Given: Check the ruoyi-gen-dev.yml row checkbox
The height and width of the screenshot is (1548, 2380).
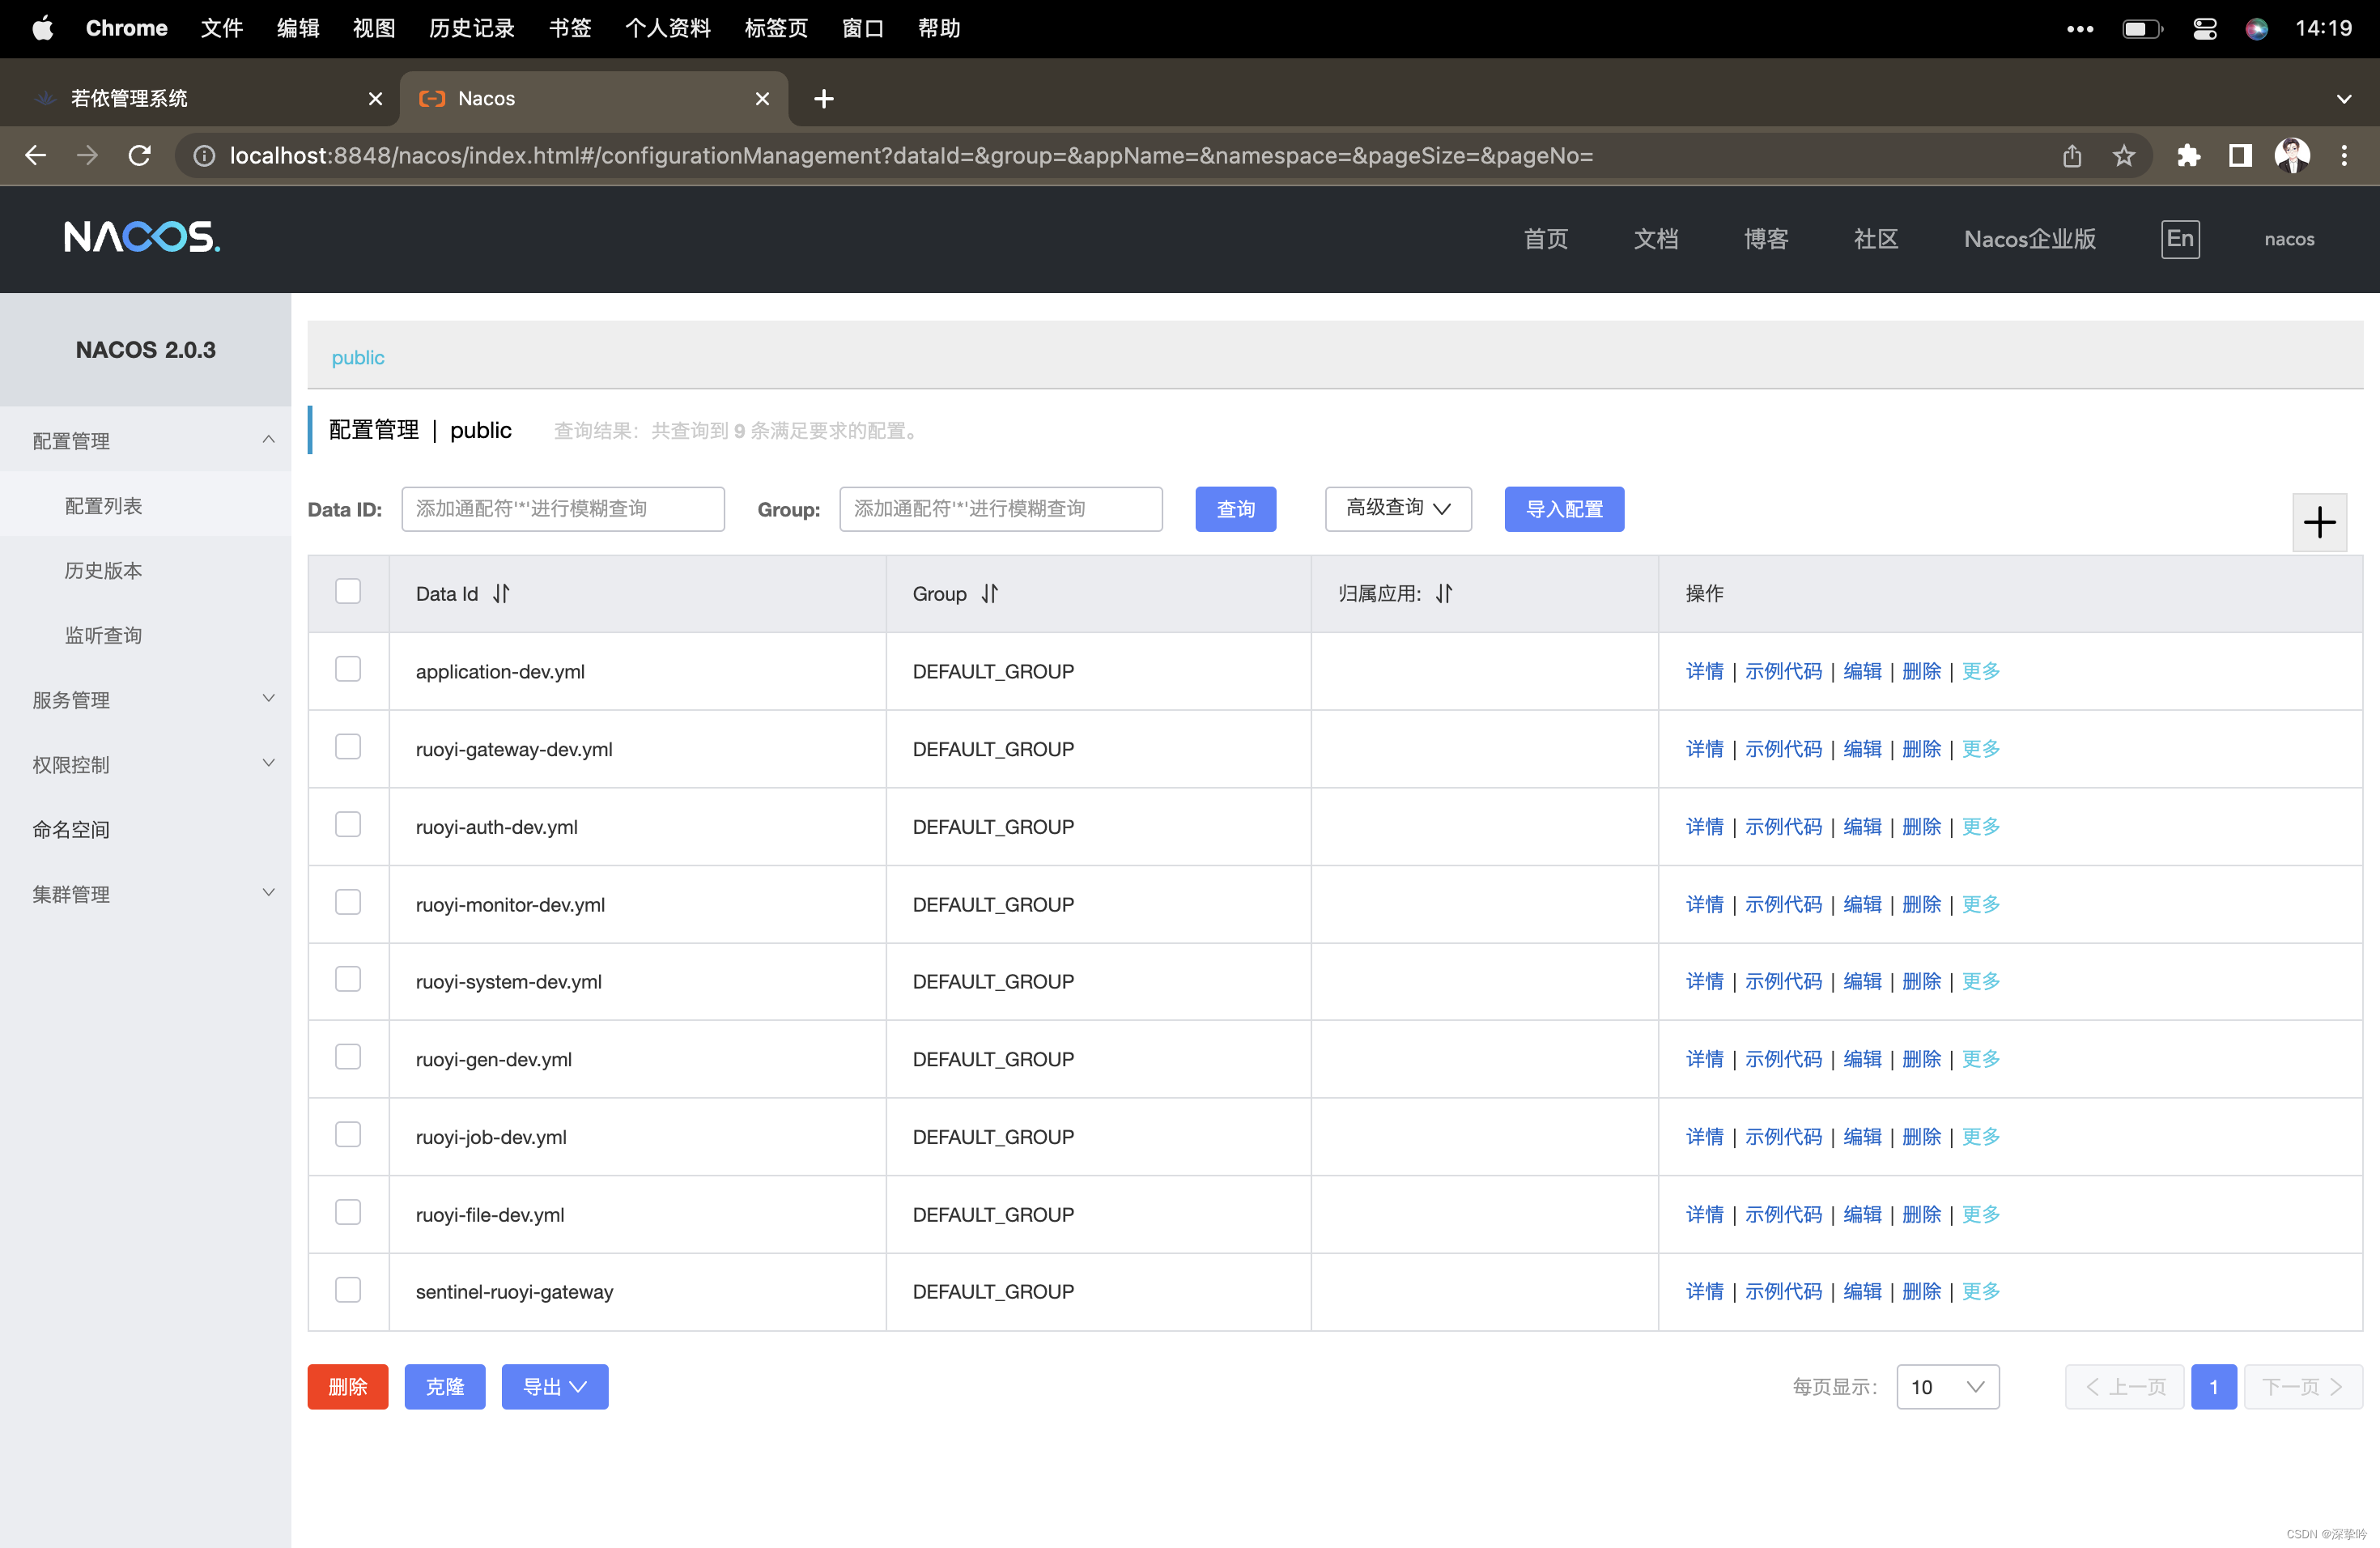Looking at the screenshot, I should pyautogui.click(x=348, y=1057).
